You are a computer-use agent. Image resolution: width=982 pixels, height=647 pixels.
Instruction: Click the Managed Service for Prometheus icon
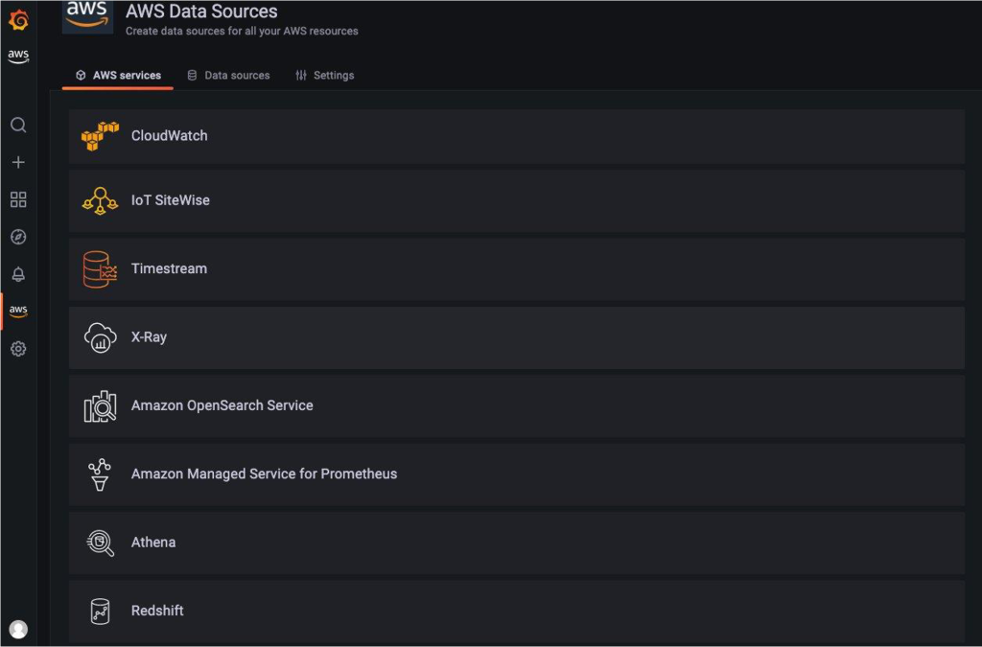click(x=100, y=474)
